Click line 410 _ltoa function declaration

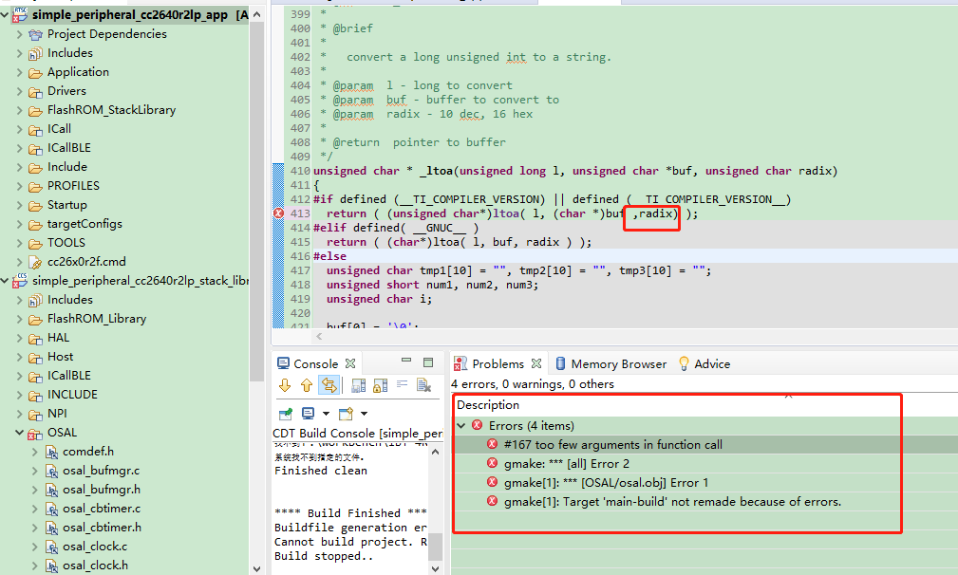point(575,171)
